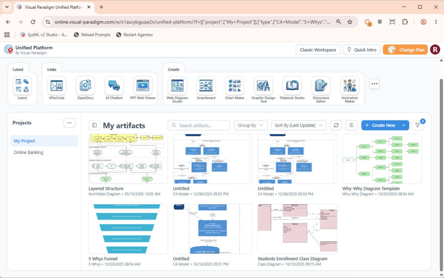The image size is (444, 278).
Task: Open Untitled C4 Model from 05:53 PM
Action: [212, 159]
